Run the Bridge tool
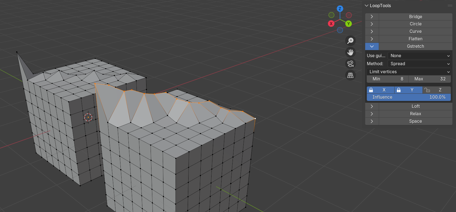 tap(416, 17)
